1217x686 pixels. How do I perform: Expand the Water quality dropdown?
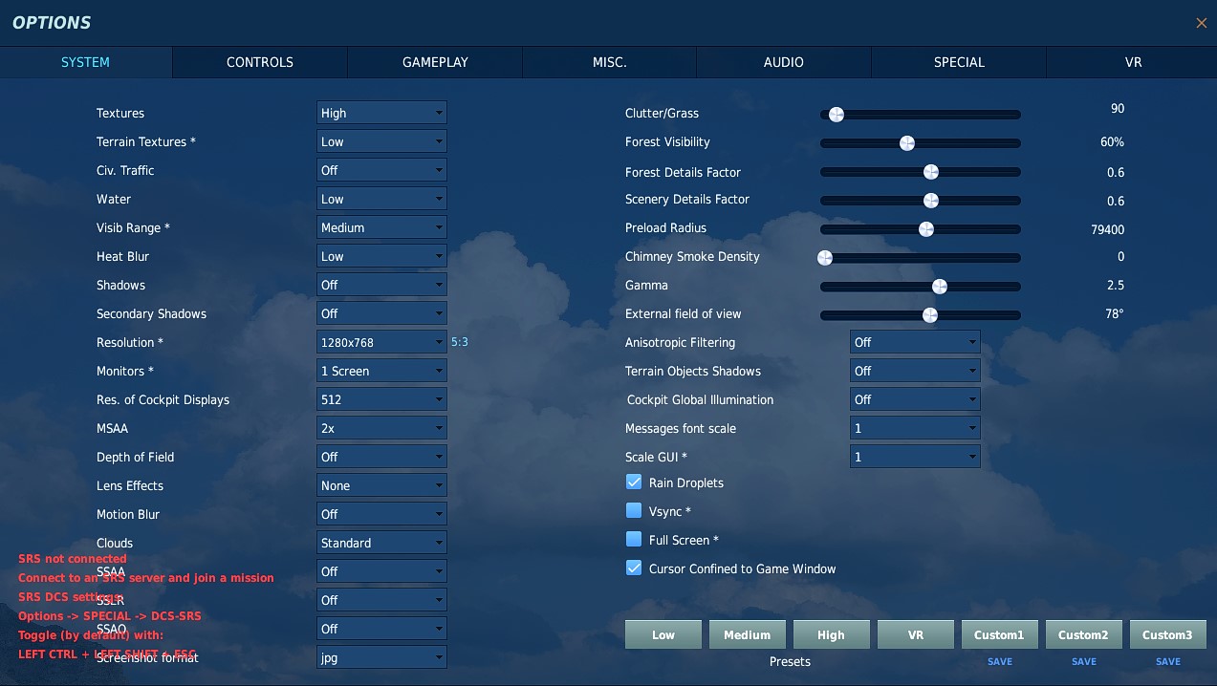pos(381,199)
